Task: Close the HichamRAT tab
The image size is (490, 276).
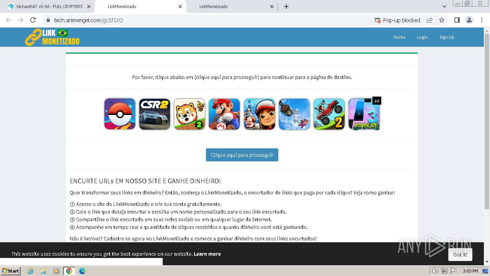Action: click(89, 7)
